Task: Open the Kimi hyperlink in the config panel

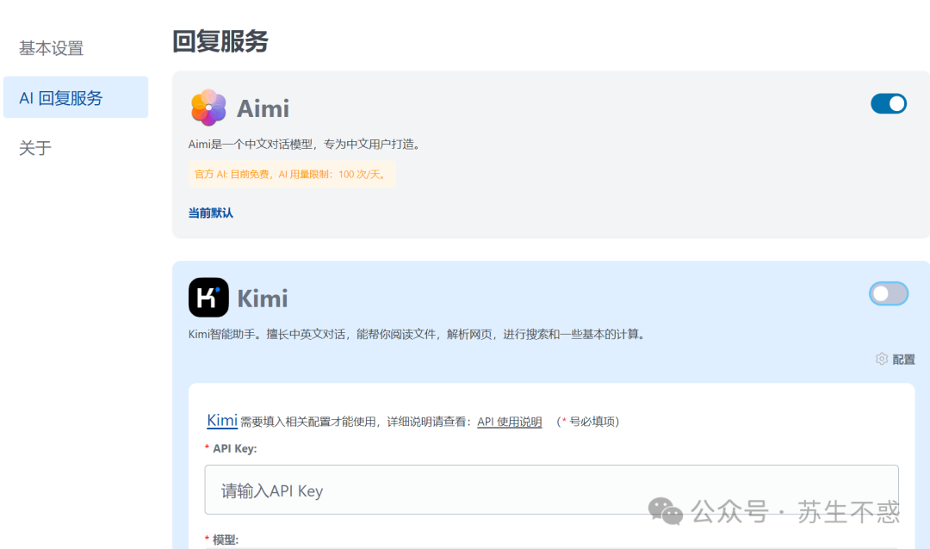Action: [222, 420]
